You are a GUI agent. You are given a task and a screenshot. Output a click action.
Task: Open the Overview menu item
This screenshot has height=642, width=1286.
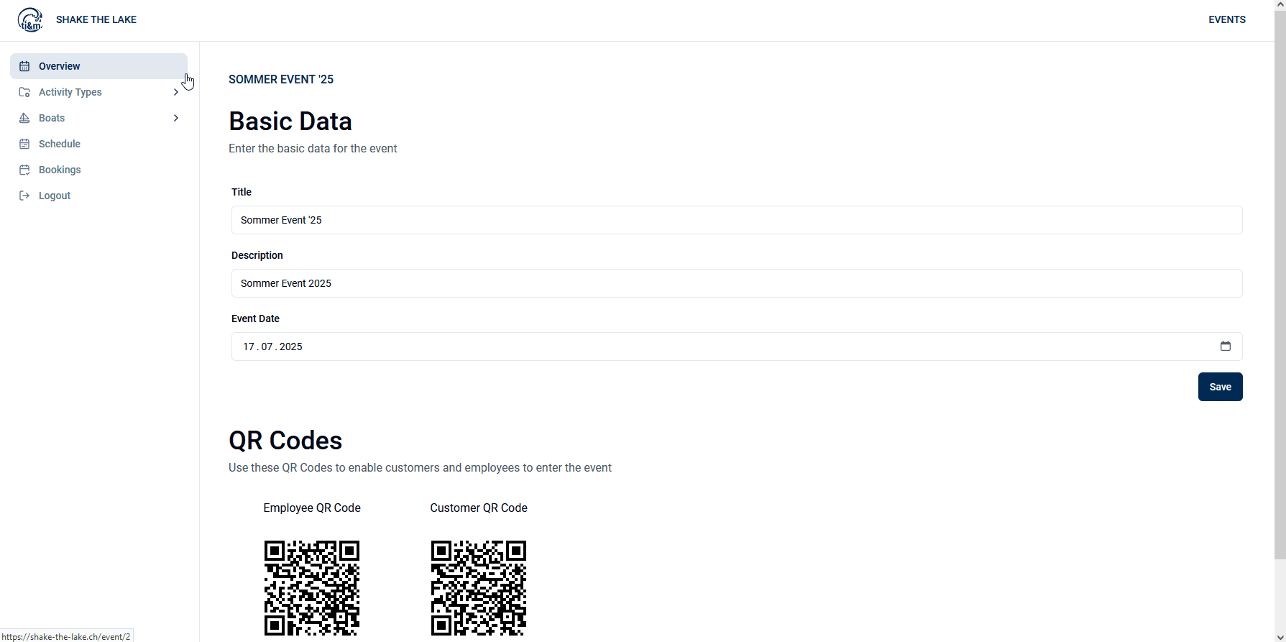click(99, 66)
